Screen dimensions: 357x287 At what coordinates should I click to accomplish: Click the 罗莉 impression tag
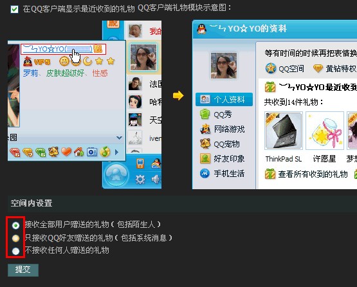[x=30, y=73]
